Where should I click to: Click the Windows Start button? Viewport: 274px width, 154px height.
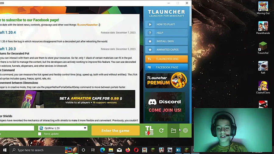[x=5, y=150]
